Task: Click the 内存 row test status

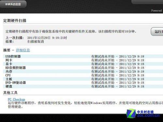Action: (118, 72)
